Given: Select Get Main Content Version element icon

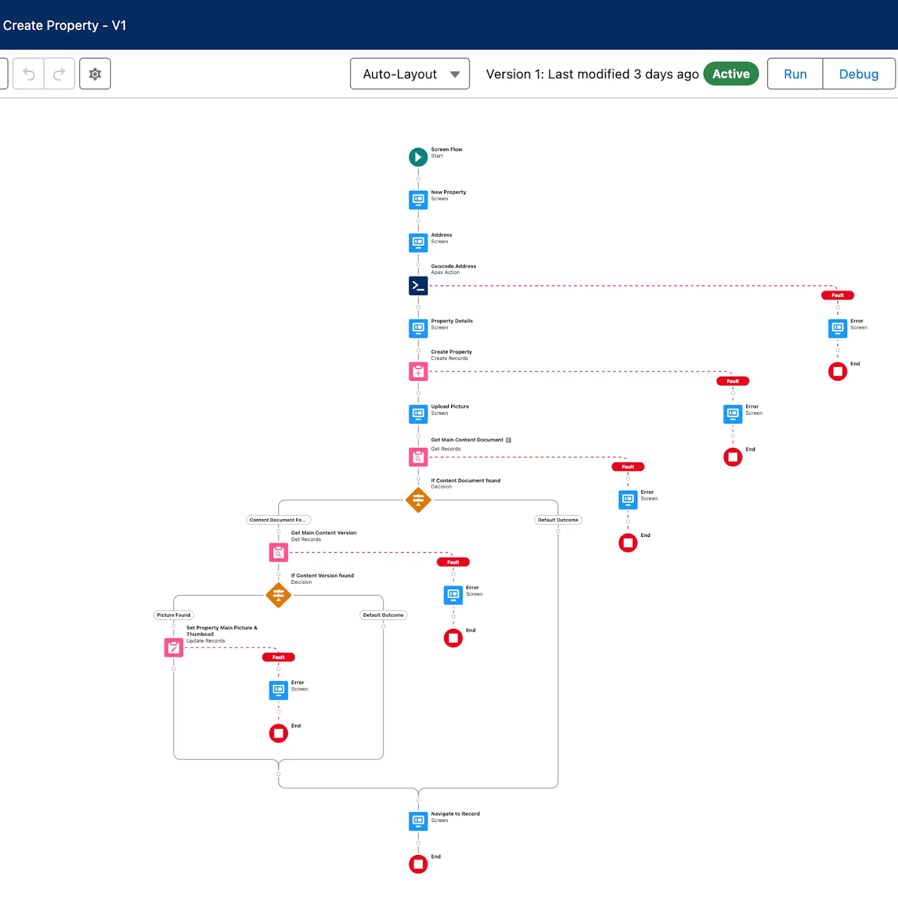Looking at the screenshot, I should coord(278,552).
